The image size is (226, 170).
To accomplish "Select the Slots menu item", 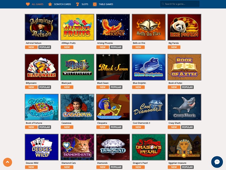I will pos(85,4).
